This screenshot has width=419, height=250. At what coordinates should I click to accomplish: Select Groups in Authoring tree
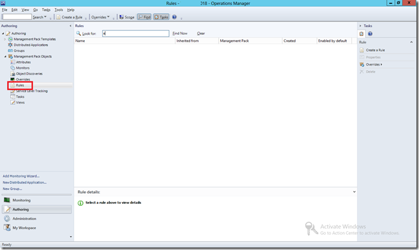click(x=19, y=51)
